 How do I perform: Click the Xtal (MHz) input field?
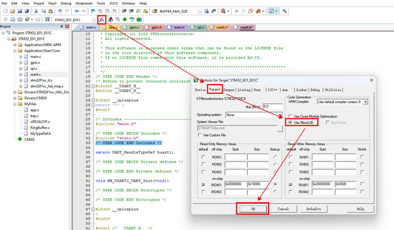click(273, 106)
